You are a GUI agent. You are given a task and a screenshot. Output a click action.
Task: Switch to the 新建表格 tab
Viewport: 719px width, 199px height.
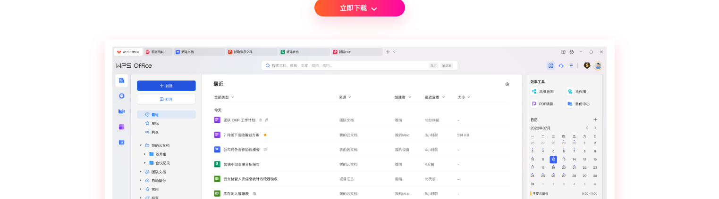(x=304, y=52)
